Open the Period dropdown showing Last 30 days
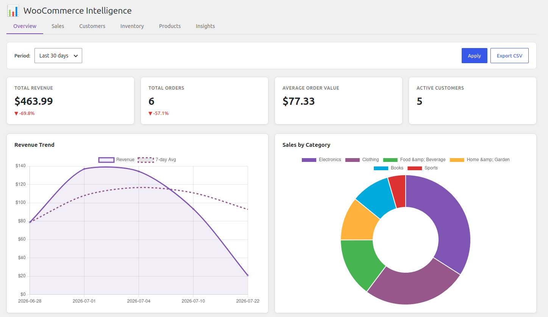This screenshot has width=548, height=317. point(58,56)
